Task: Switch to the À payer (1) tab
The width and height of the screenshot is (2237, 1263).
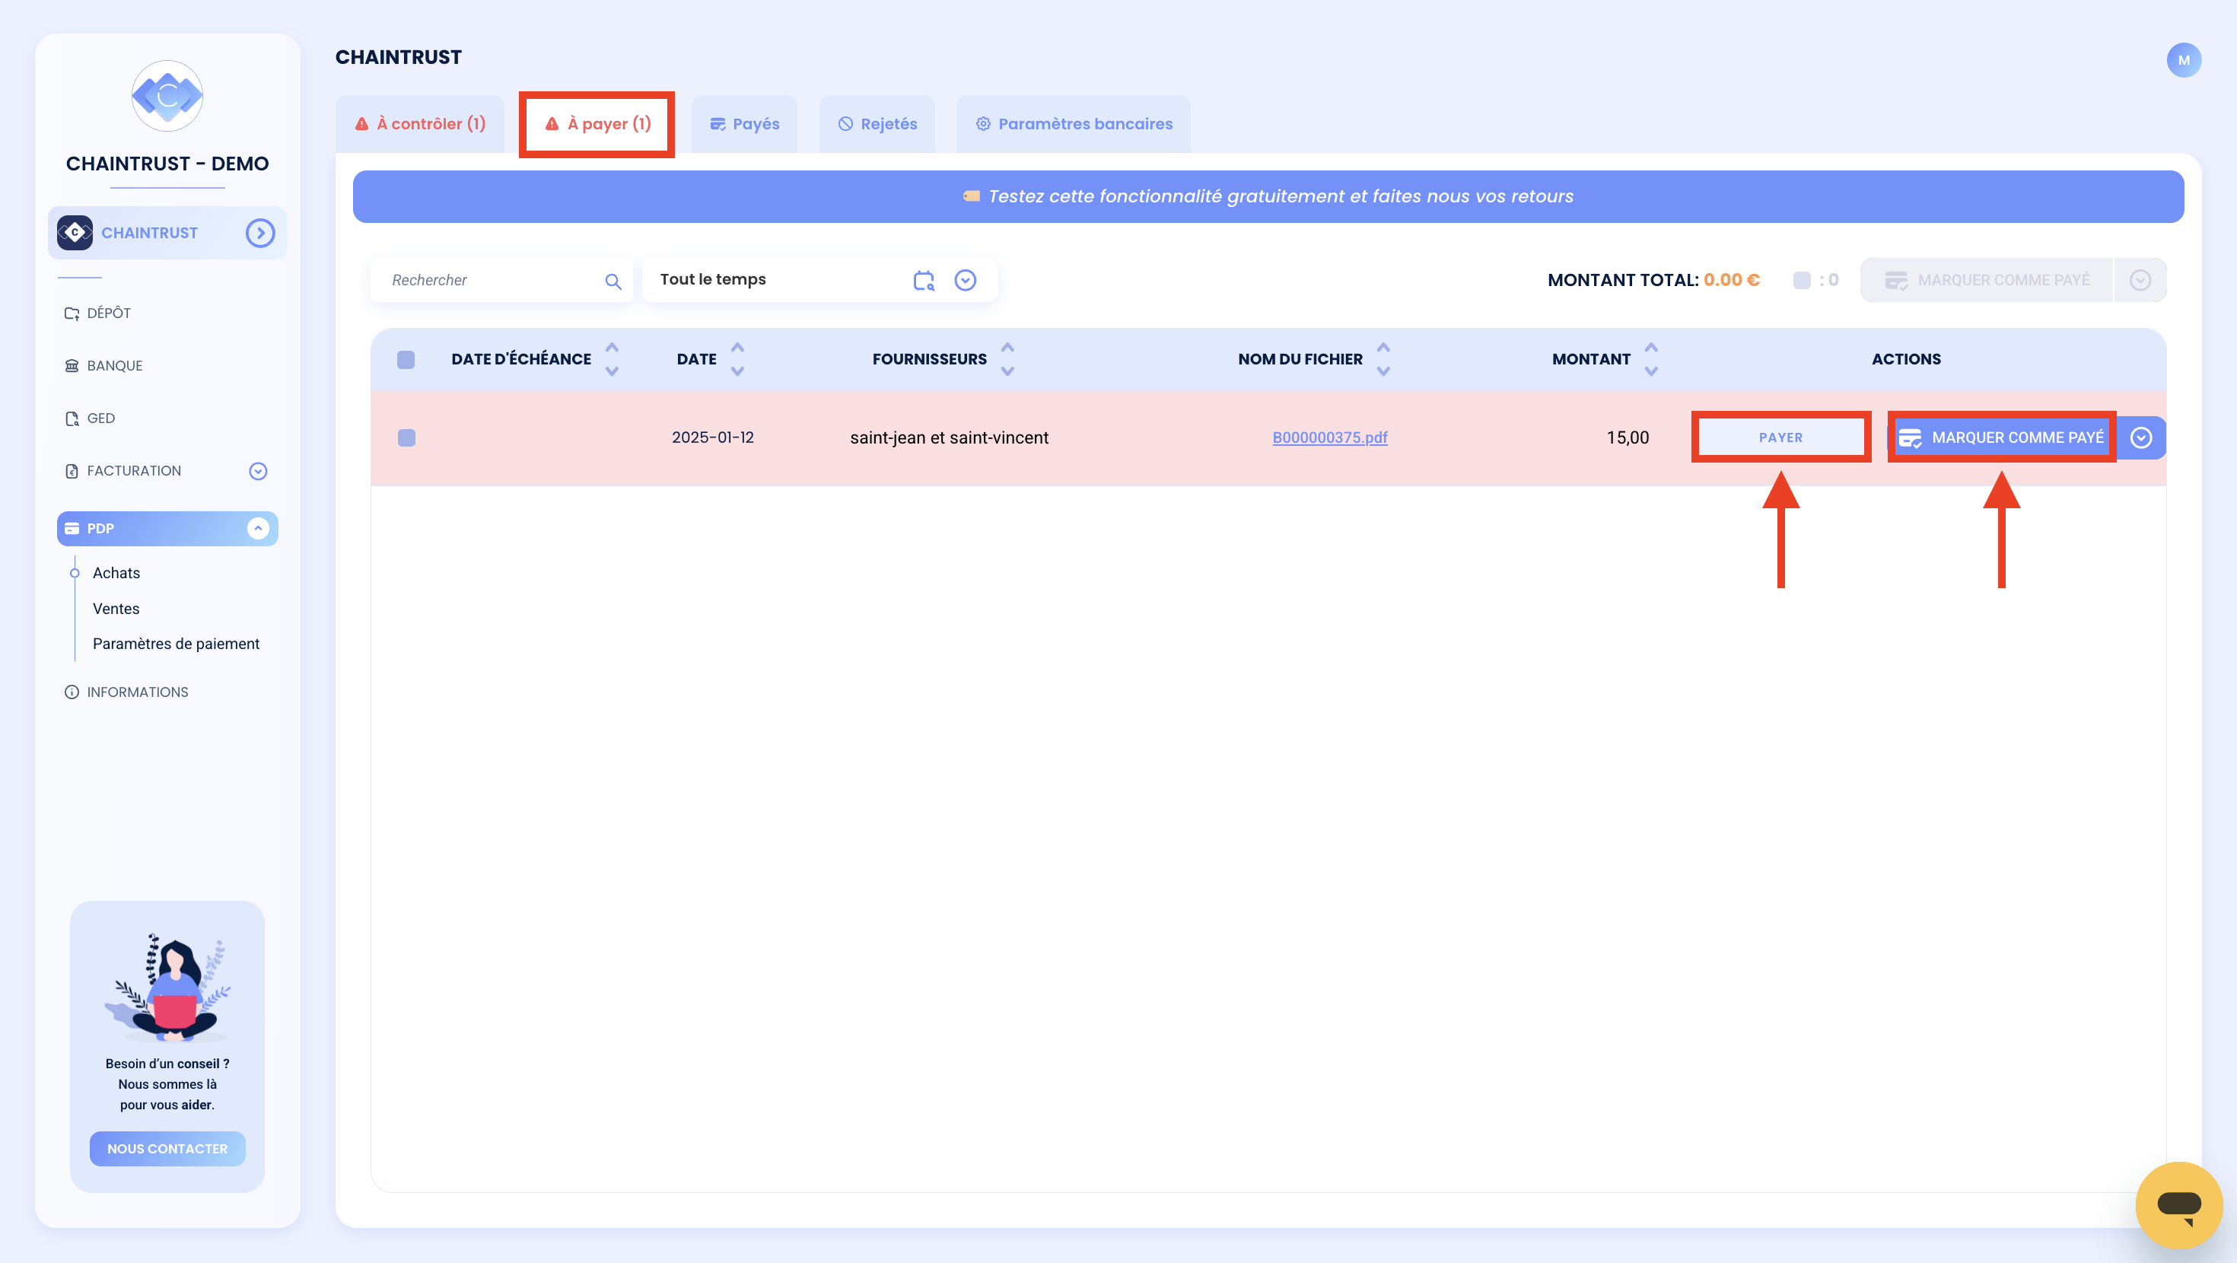Action: [597, 124]
